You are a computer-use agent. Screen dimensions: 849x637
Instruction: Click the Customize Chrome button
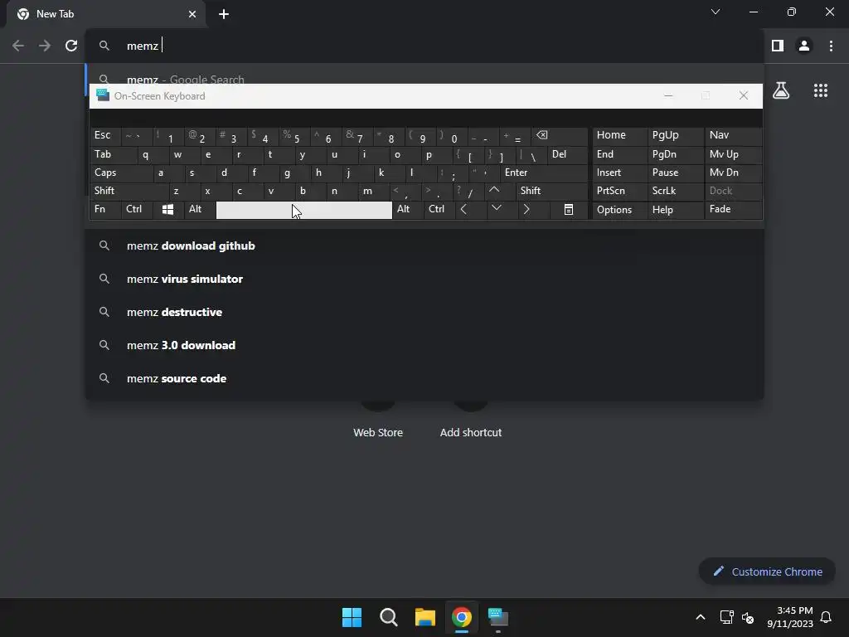(767, 571)
